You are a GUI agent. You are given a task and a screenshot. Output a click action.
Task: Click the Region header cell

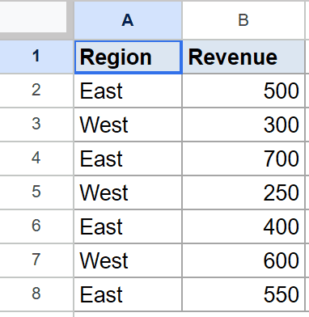point(128,57)
